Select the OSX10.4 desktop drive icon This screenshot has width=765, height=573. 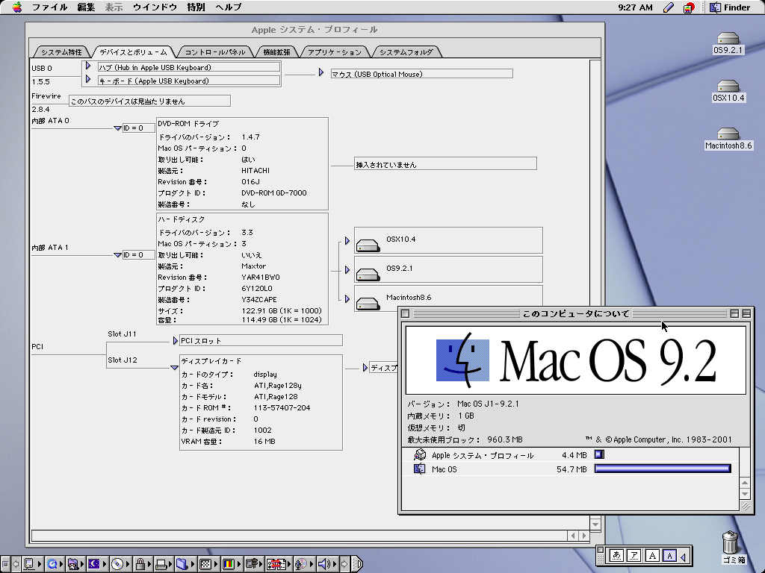pyautogui.click(x=728, y=87)
